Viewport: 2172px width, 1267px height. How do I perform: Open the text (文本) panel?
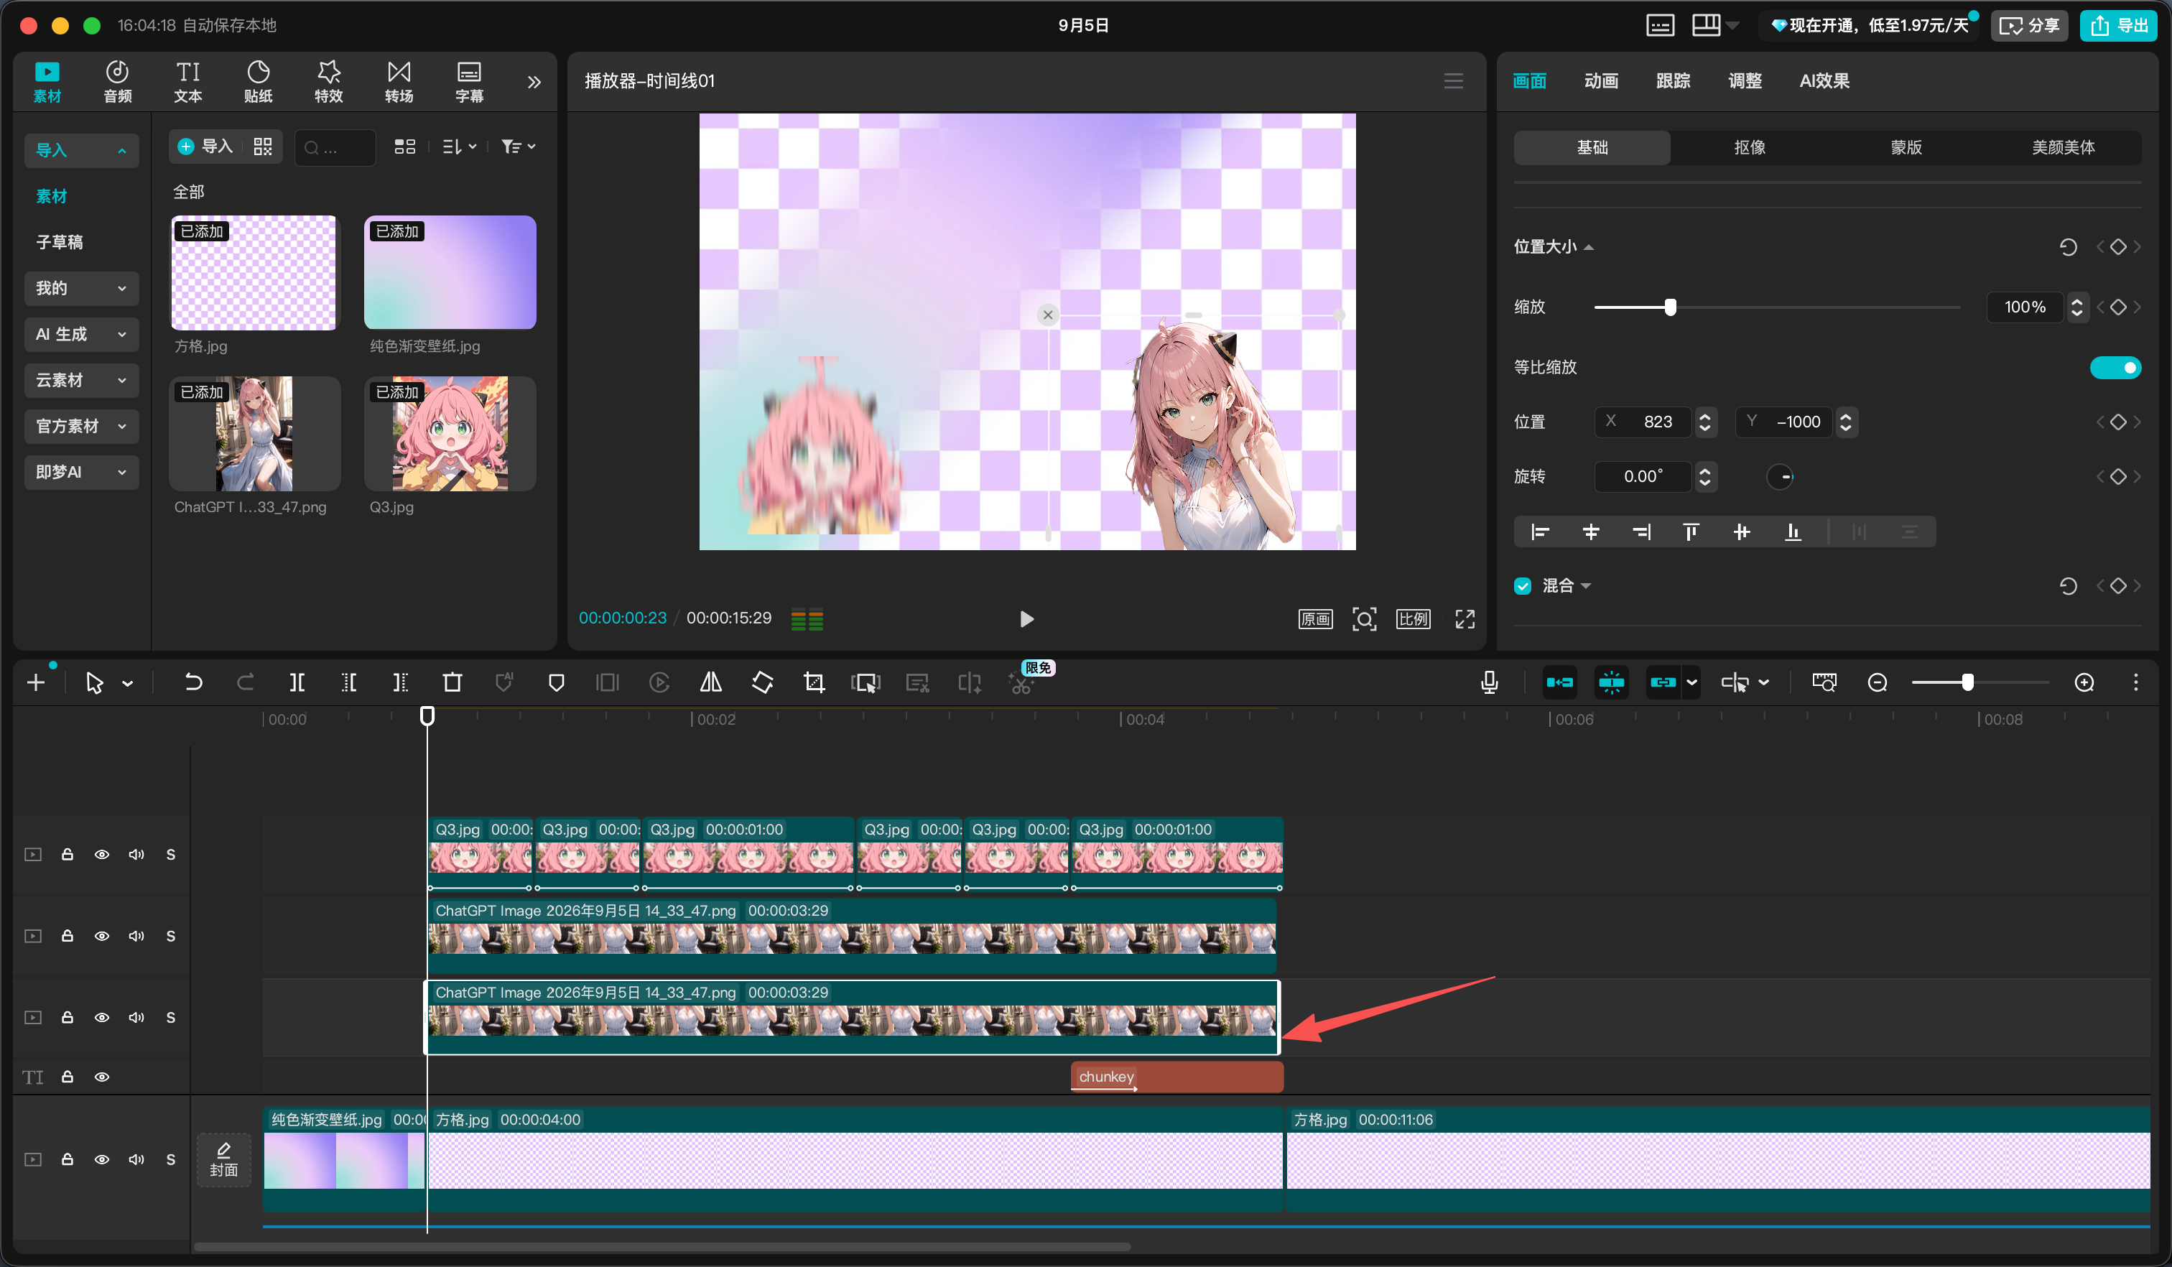188,82
